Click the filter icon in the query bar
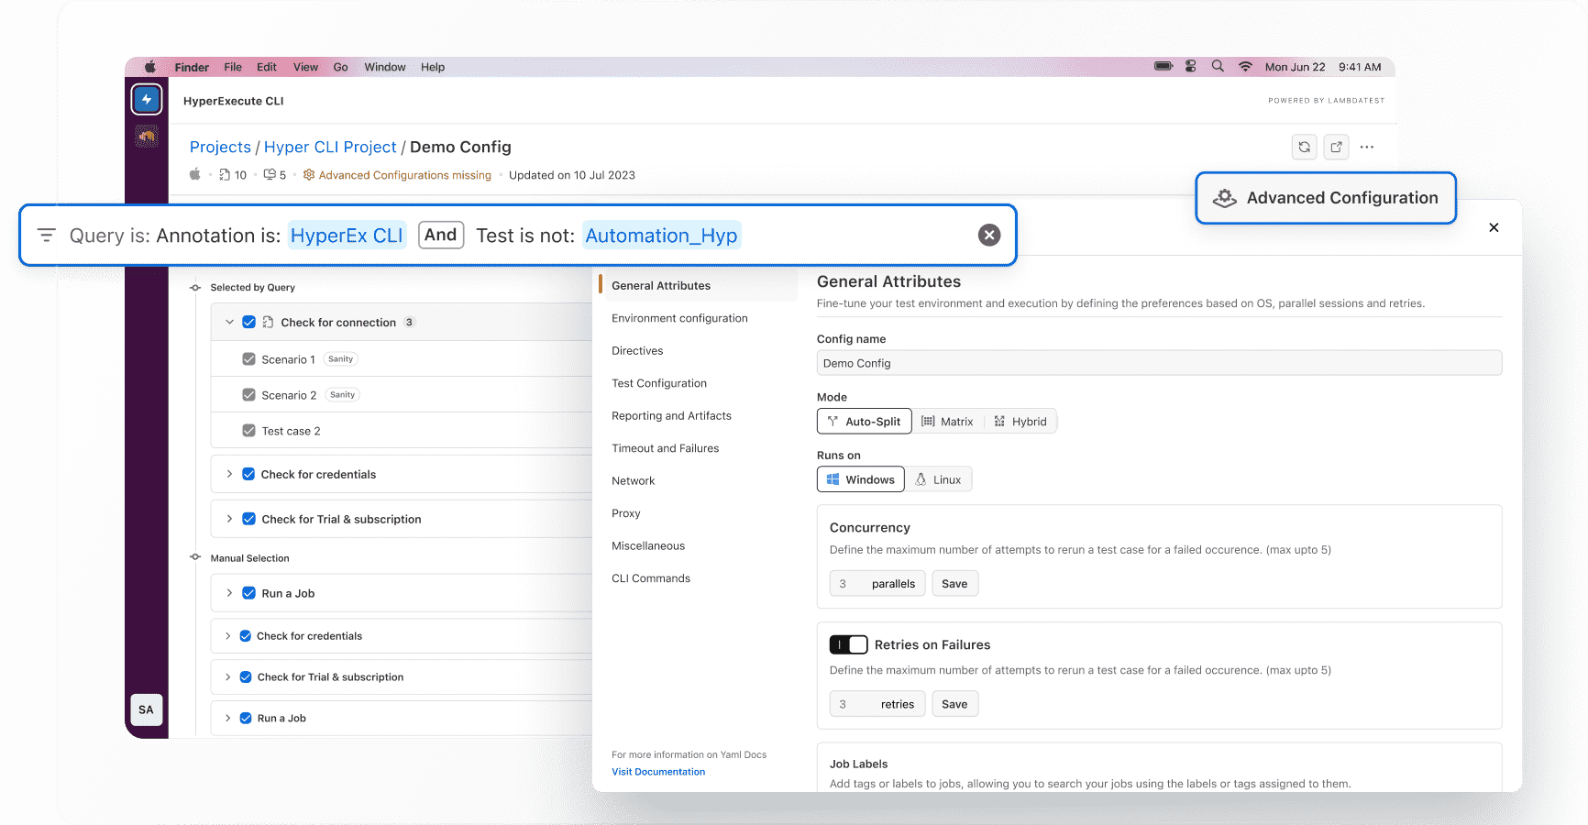 pyautogui.click(x=46, y=235)
